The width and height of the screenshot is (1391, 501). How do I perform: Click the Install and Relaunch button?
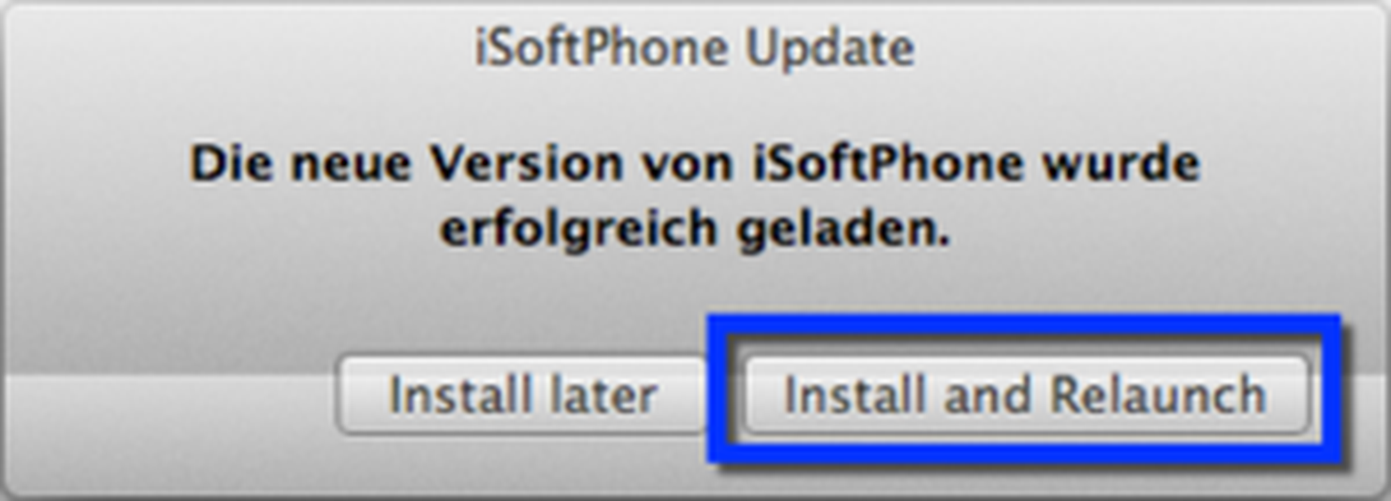(1027, 395)
